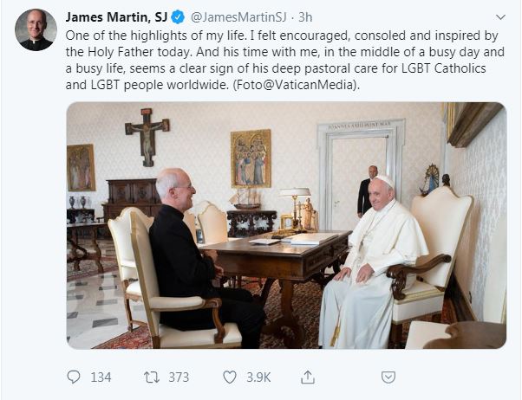Like the tweet with the heart icon
522x400 pixels.
click(x=230, y=377)
